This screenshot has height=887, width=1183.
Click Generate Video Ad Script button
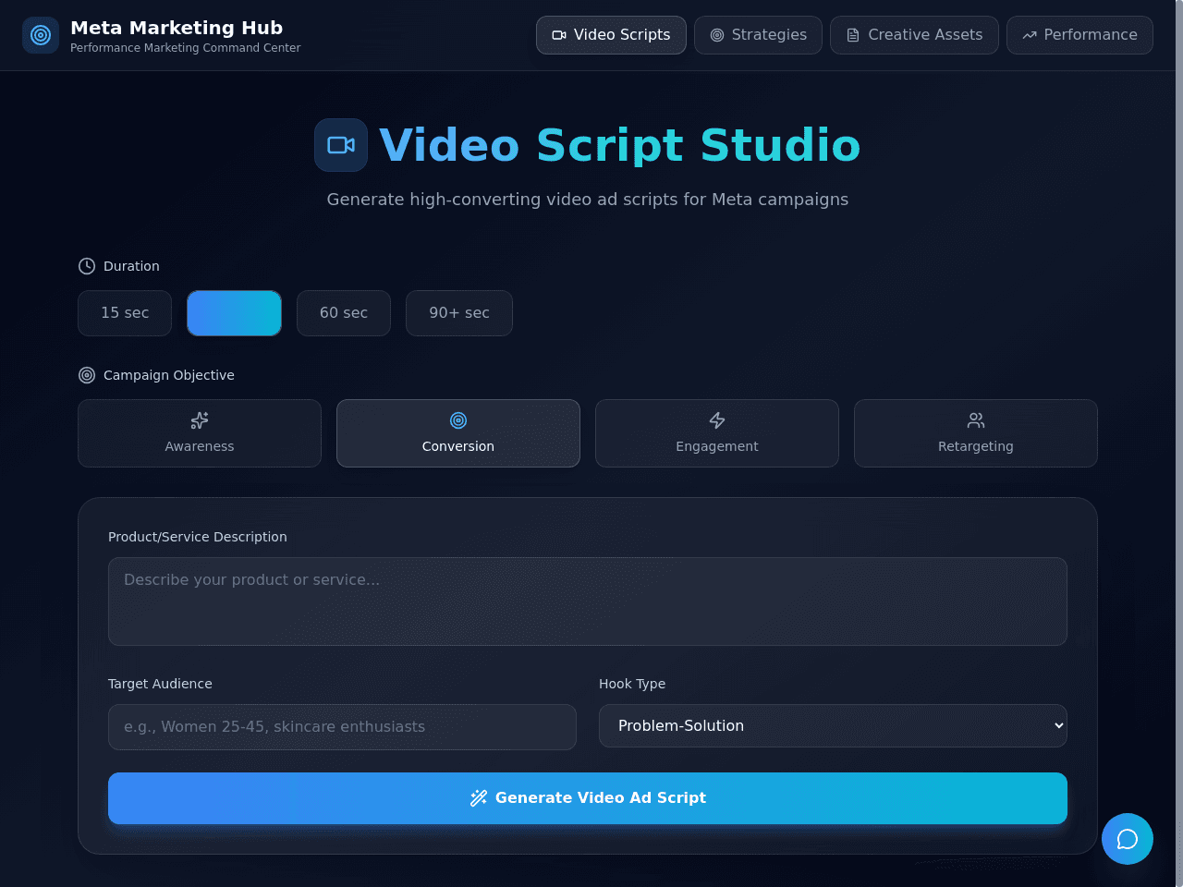[588, 798]
